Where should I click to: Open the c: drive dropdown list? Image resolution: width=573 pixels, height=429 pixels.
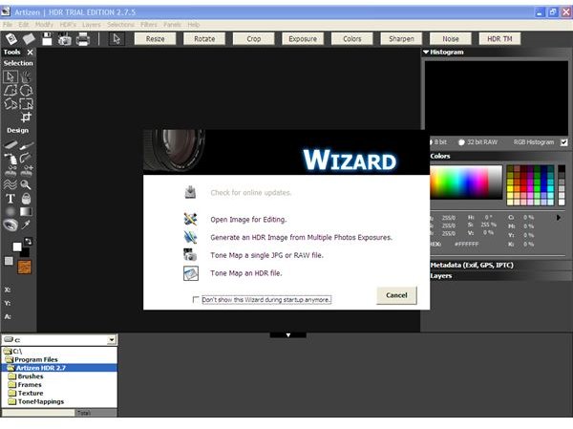click(112, 340)
